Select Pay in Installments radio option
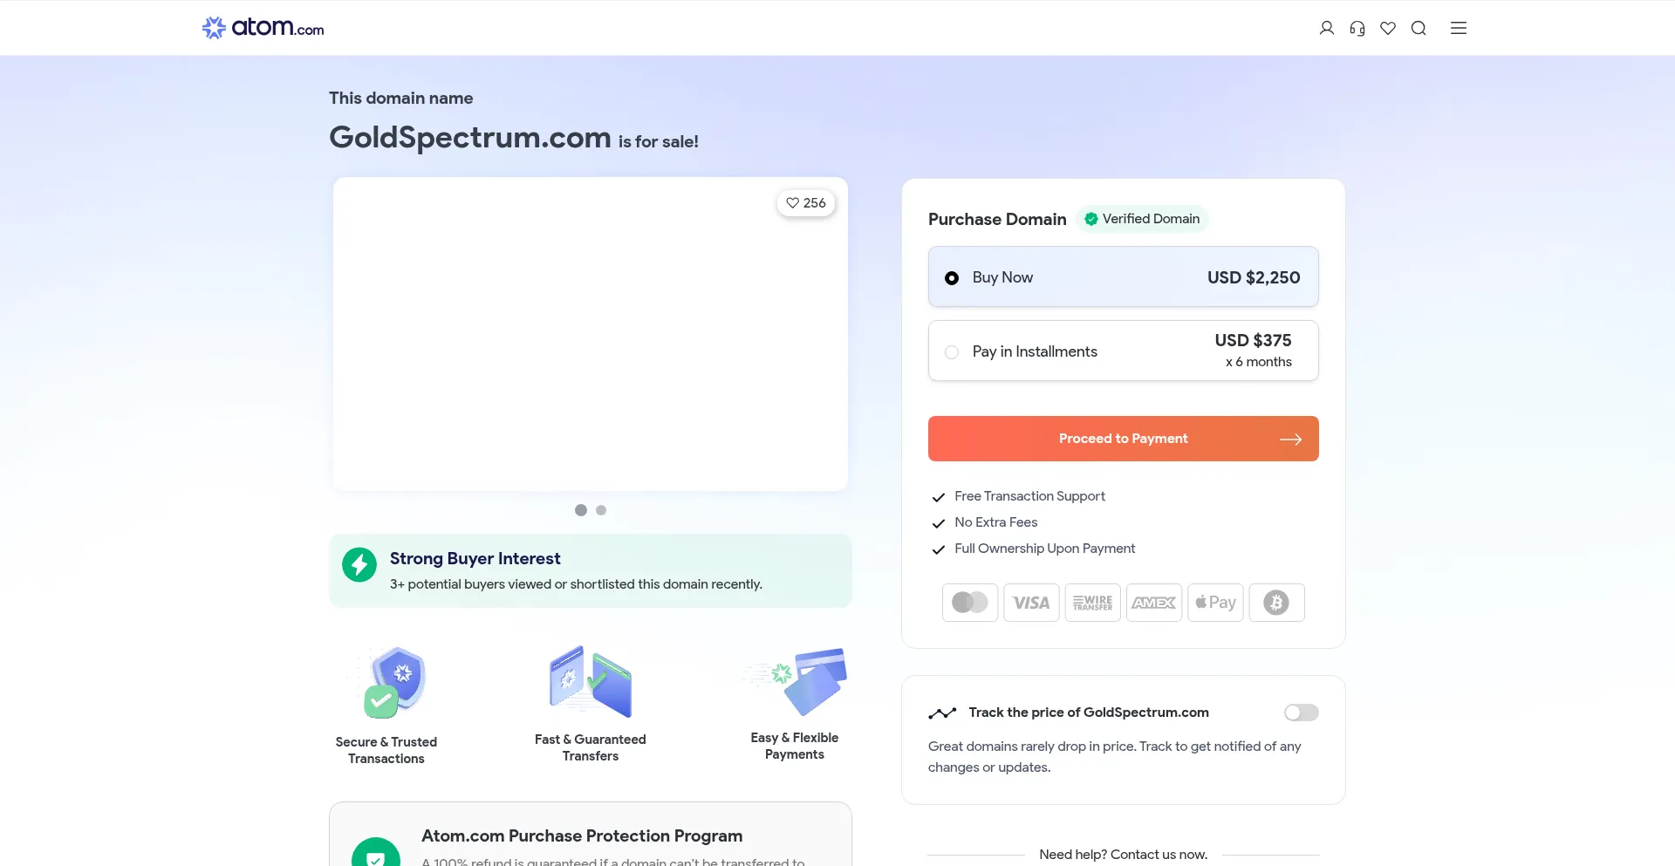The width and height of the screenshot is (1675, 866). click(952, 352)
